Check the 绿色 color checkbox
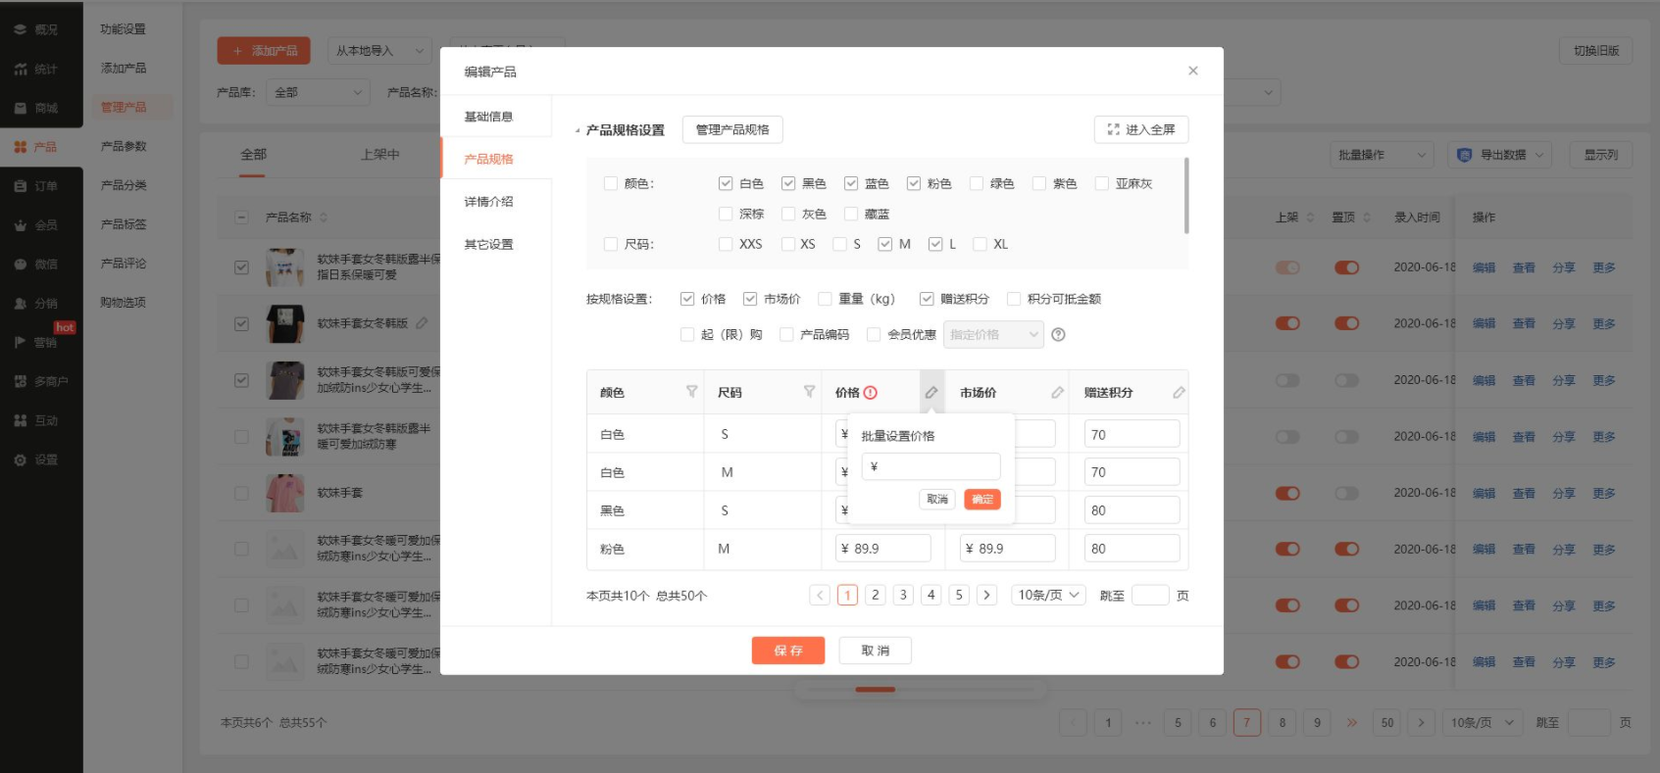 pyautogui.click(x=977, y=183)
